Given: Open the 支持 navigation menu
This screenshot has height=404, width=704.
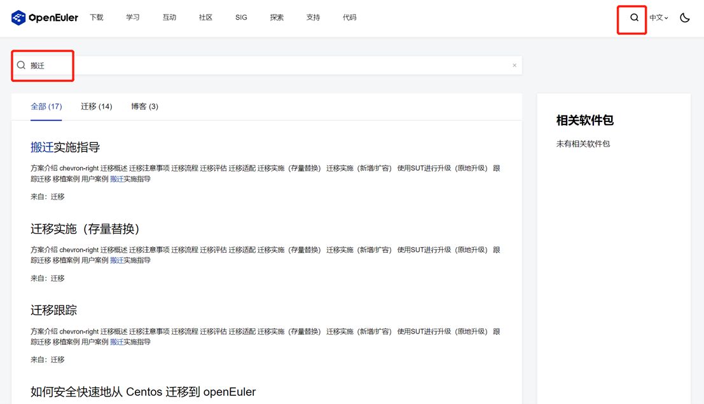Looking at the screenshot, I should [313, 18].
